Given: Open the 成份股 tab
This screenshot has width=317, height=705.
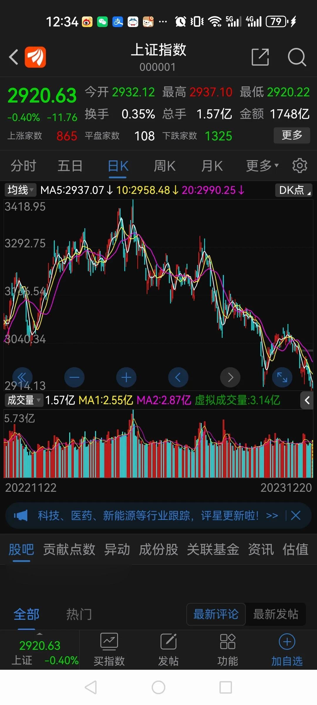Looking at the screenshot, I should (x=158, y=549).
